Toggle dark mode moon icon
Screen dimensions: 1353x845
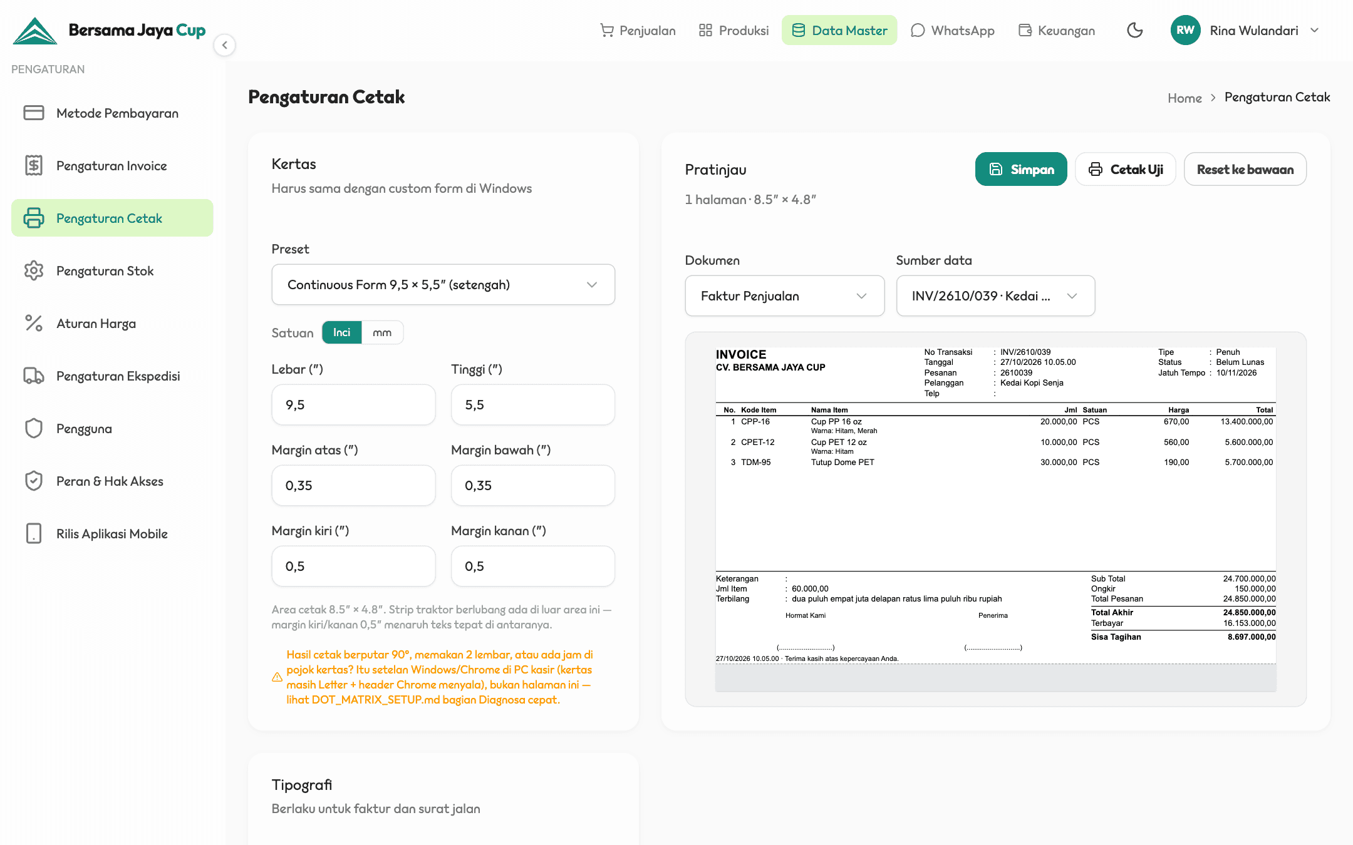pos(1134,30)
